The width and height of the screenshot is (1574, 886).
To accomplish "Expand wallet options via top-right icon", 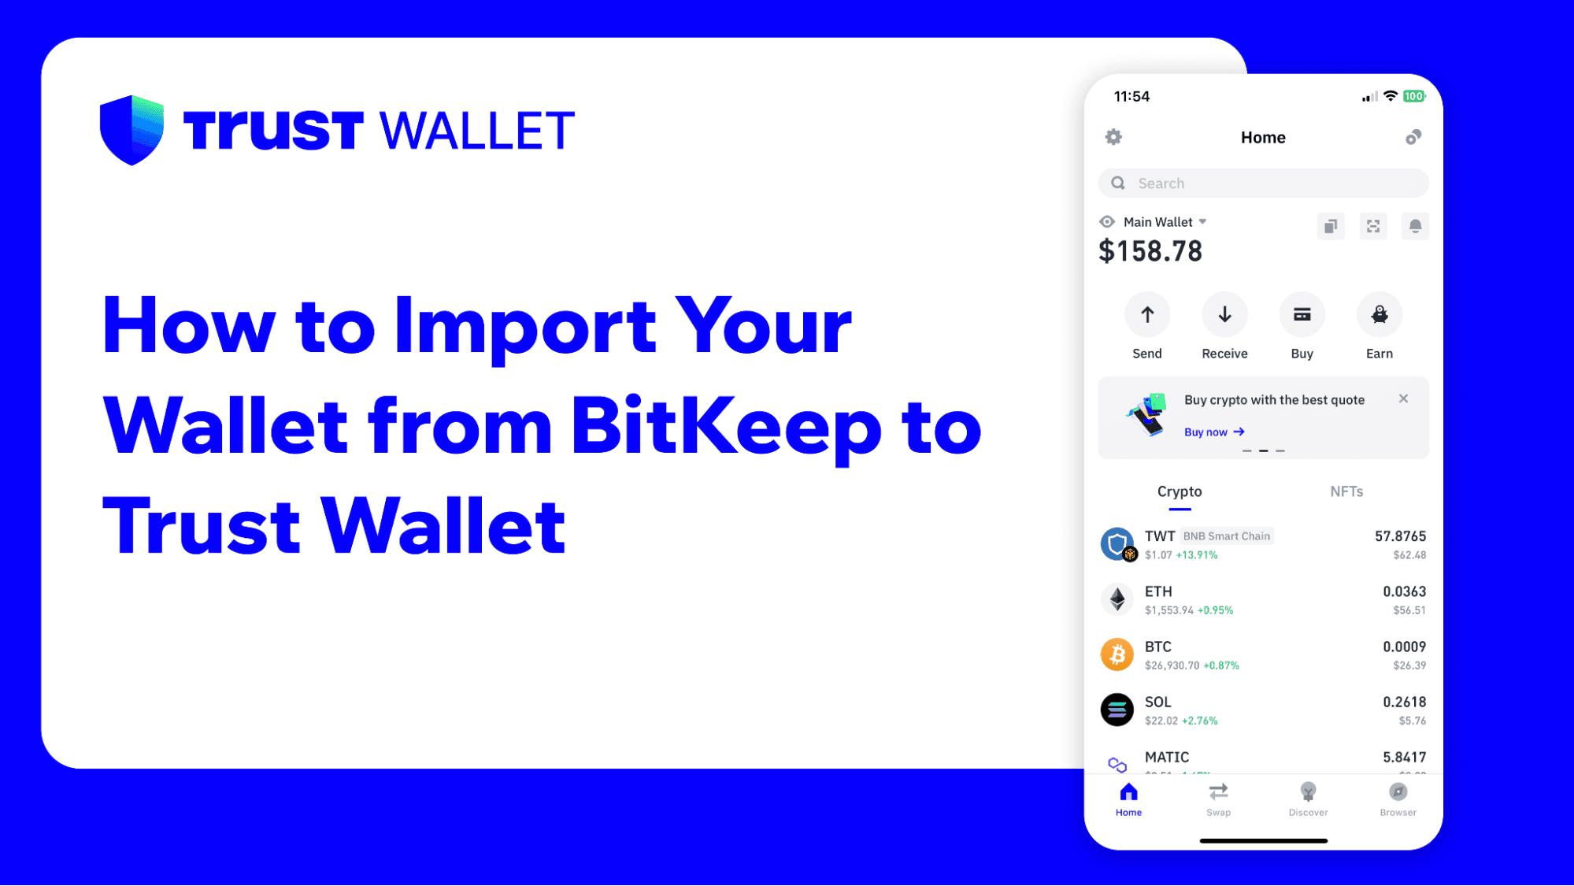I will [1412, 136].
